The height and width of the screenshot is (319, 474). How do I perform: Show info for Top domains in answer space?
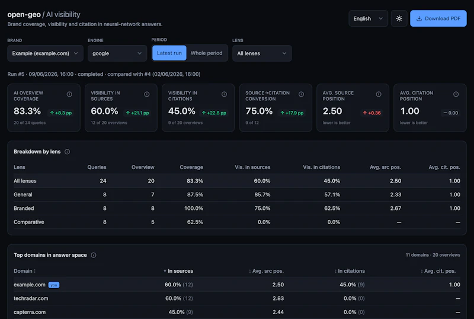pyautogui.click(x=94, y=255)
